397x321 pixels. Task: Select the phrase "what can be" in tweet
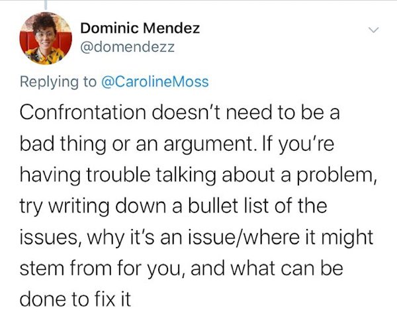(287, 269)
